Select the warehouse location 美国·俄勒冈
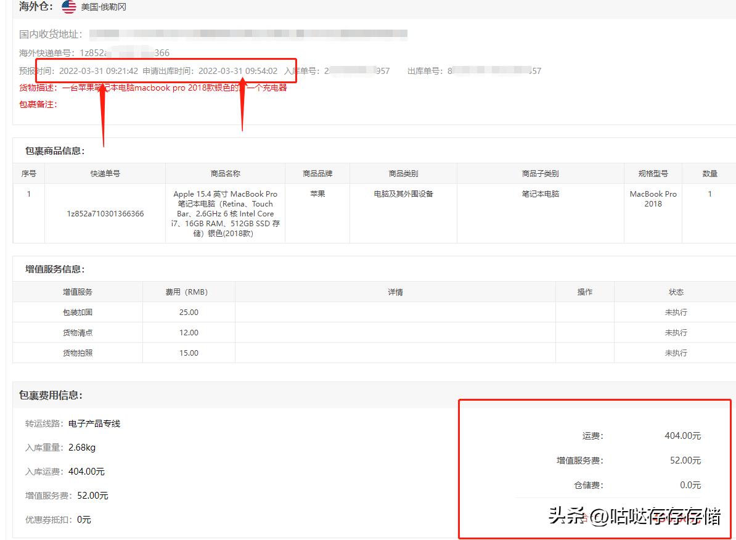 (105, 7)
